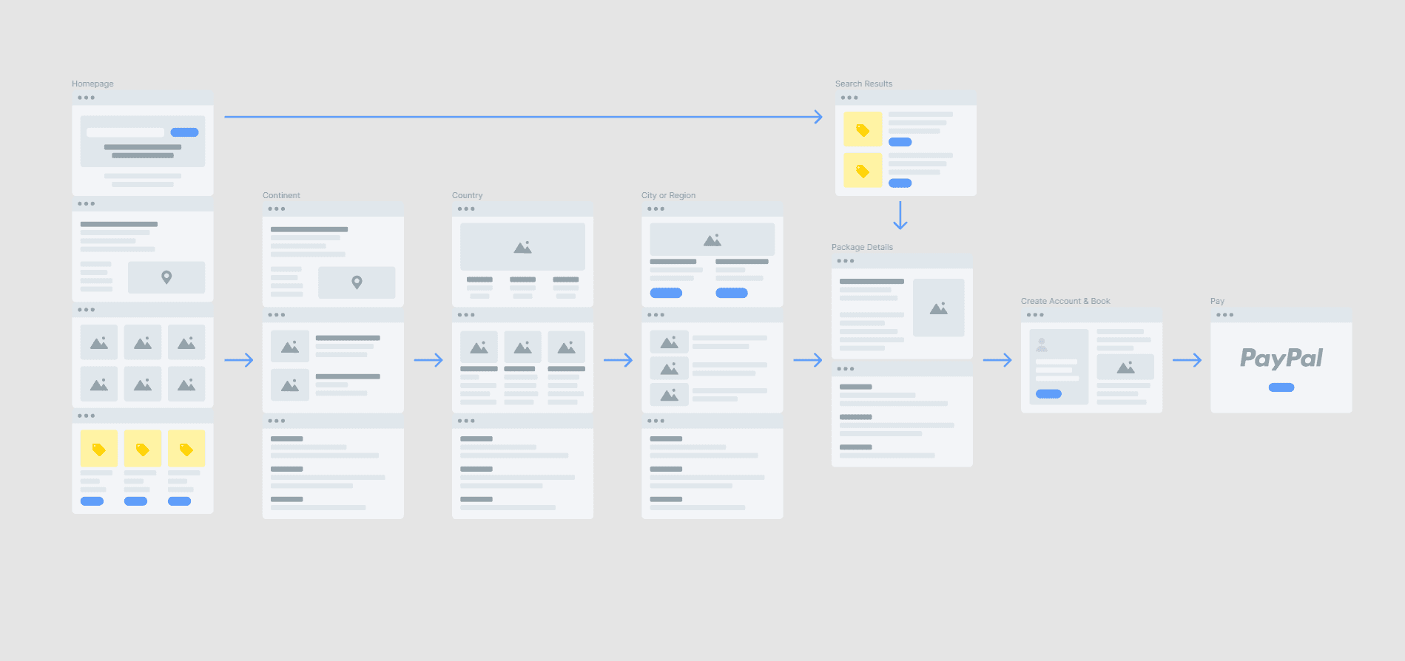
Task: Click the middle list image in City or Region
Action: click(x=669, y=368)
